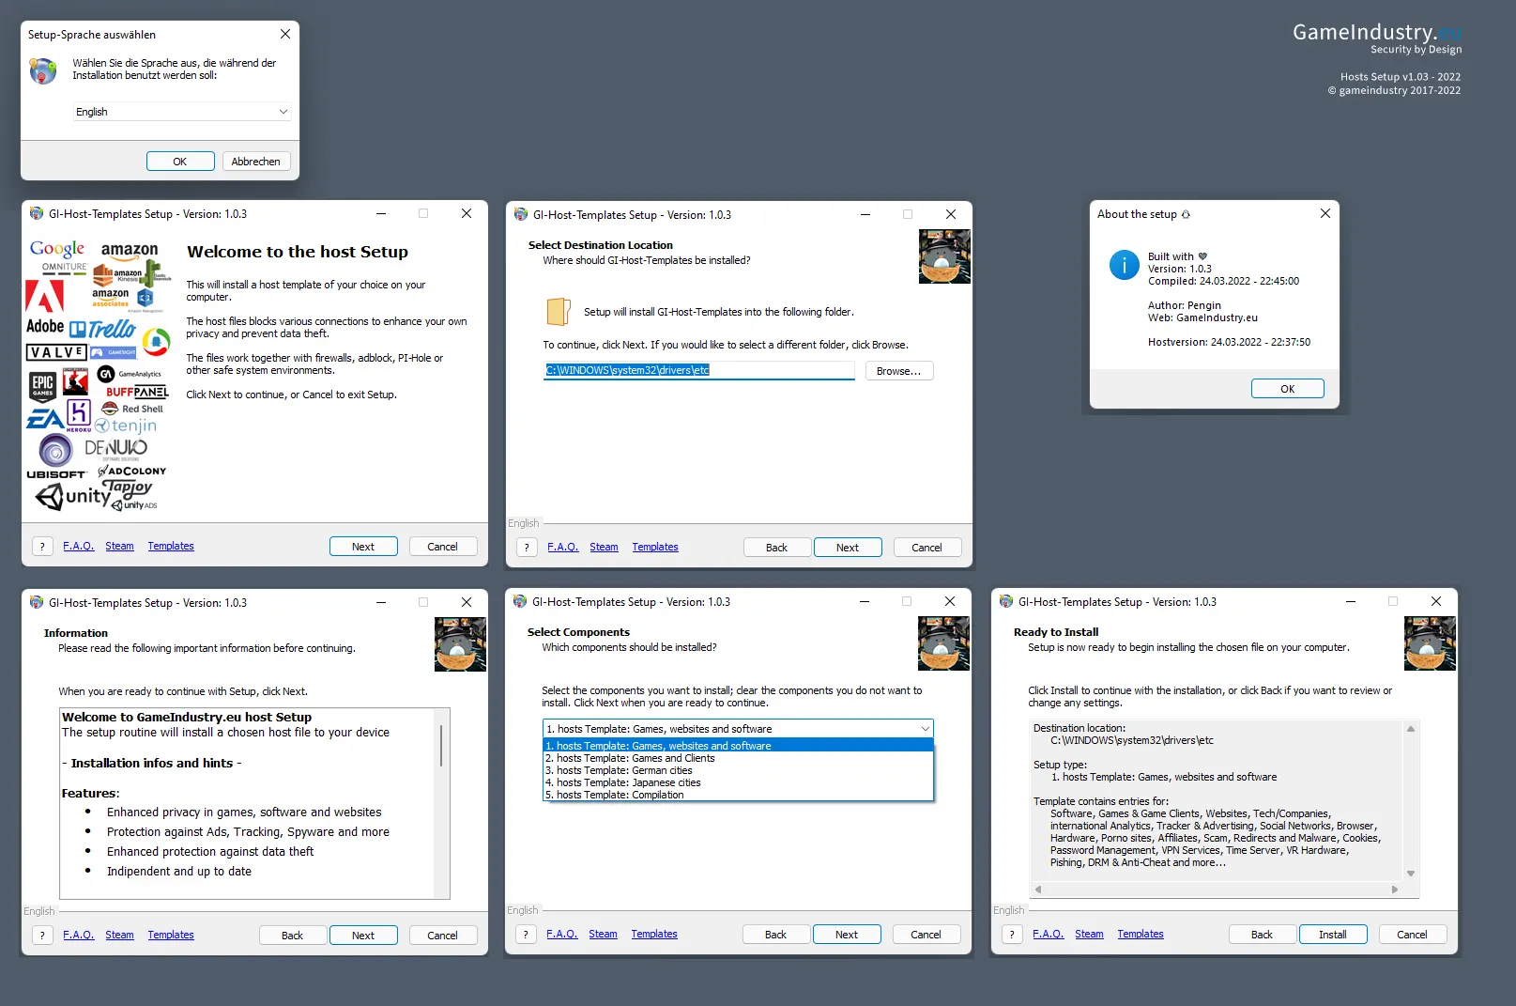Click the information text scrollbar in Information window
This screenshot has height=1006, width=1516.
[x=441, y=745]
